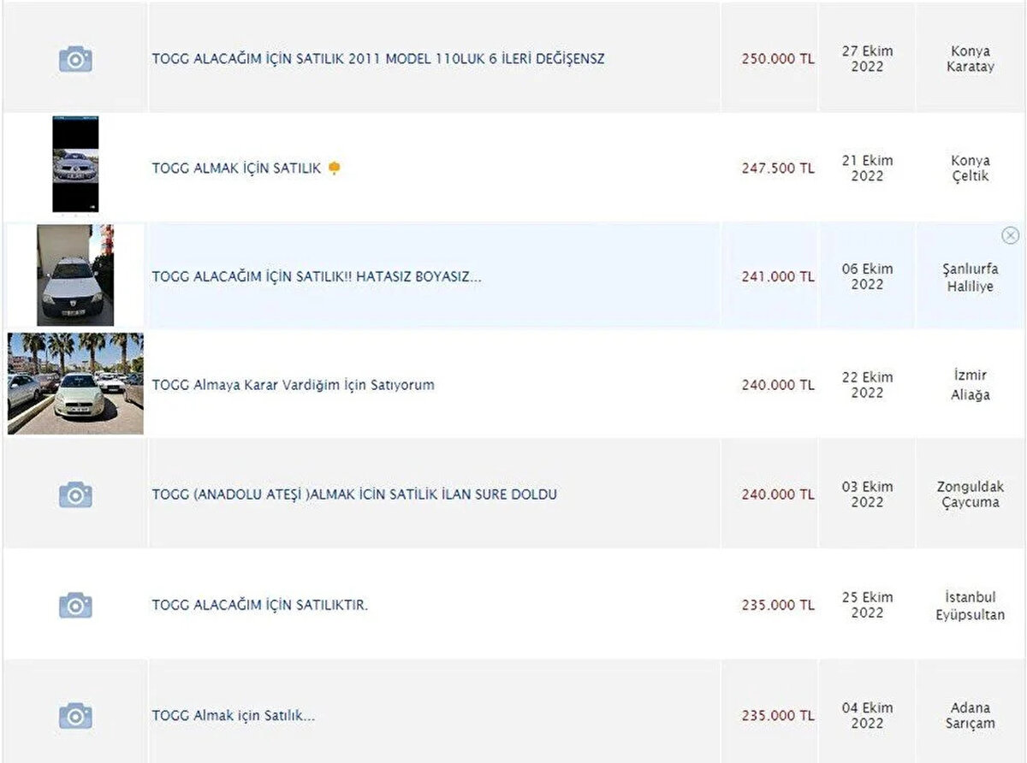Open 'TOGG Almaya Karar Verdiğim İçin Satıyorum' listing
The image size is (1027, 763).
coord(293,385)
